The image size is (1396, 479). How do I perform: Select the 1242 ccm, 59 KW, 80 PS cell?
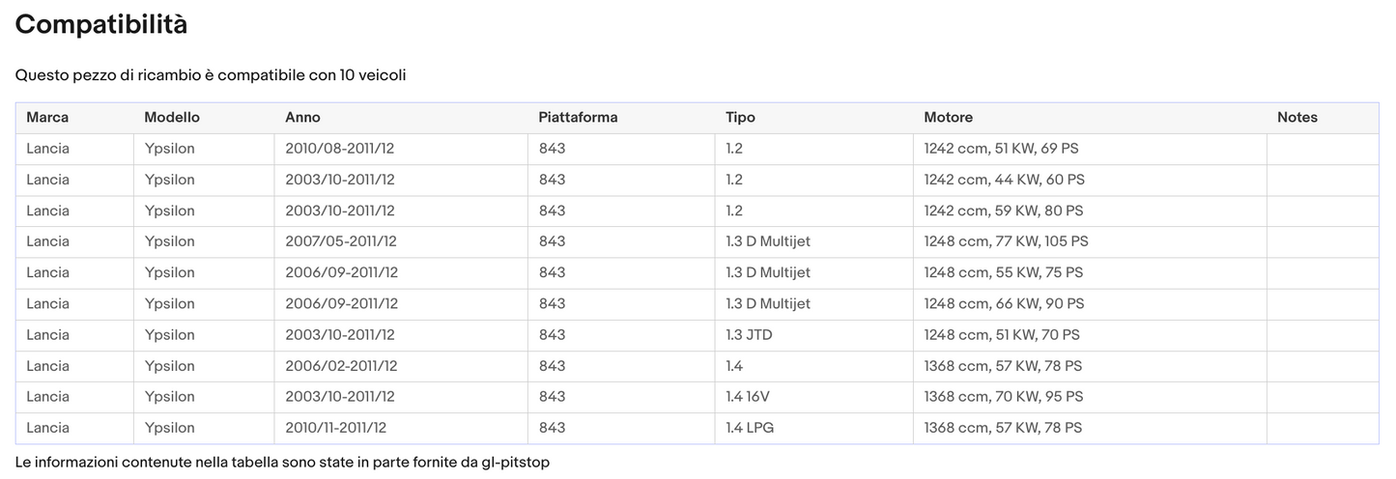[1003, 211]
